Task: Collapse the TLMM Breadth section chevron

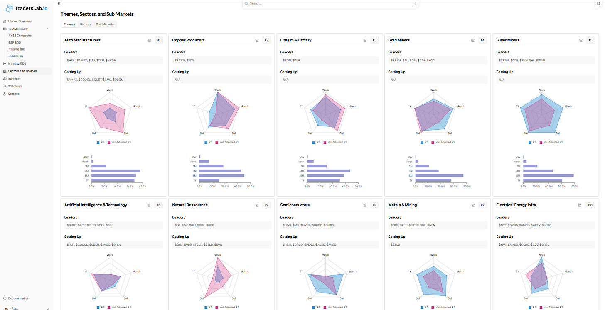Action: point(48,29)
